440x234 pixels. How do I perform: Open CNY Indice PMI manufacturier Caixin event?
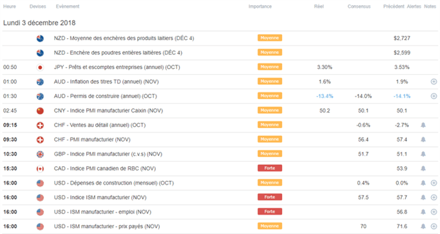pyautogui.click(x=108, y=111)
